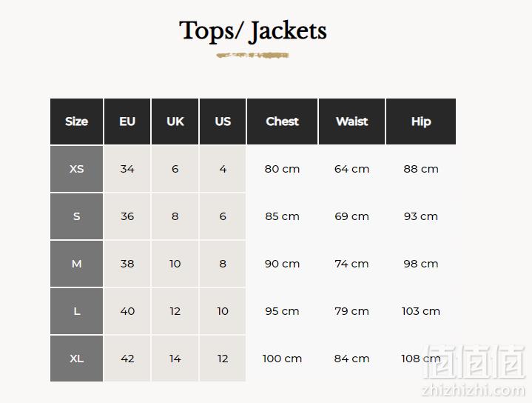
Task: Select the Chest column header
Action: 283,121
